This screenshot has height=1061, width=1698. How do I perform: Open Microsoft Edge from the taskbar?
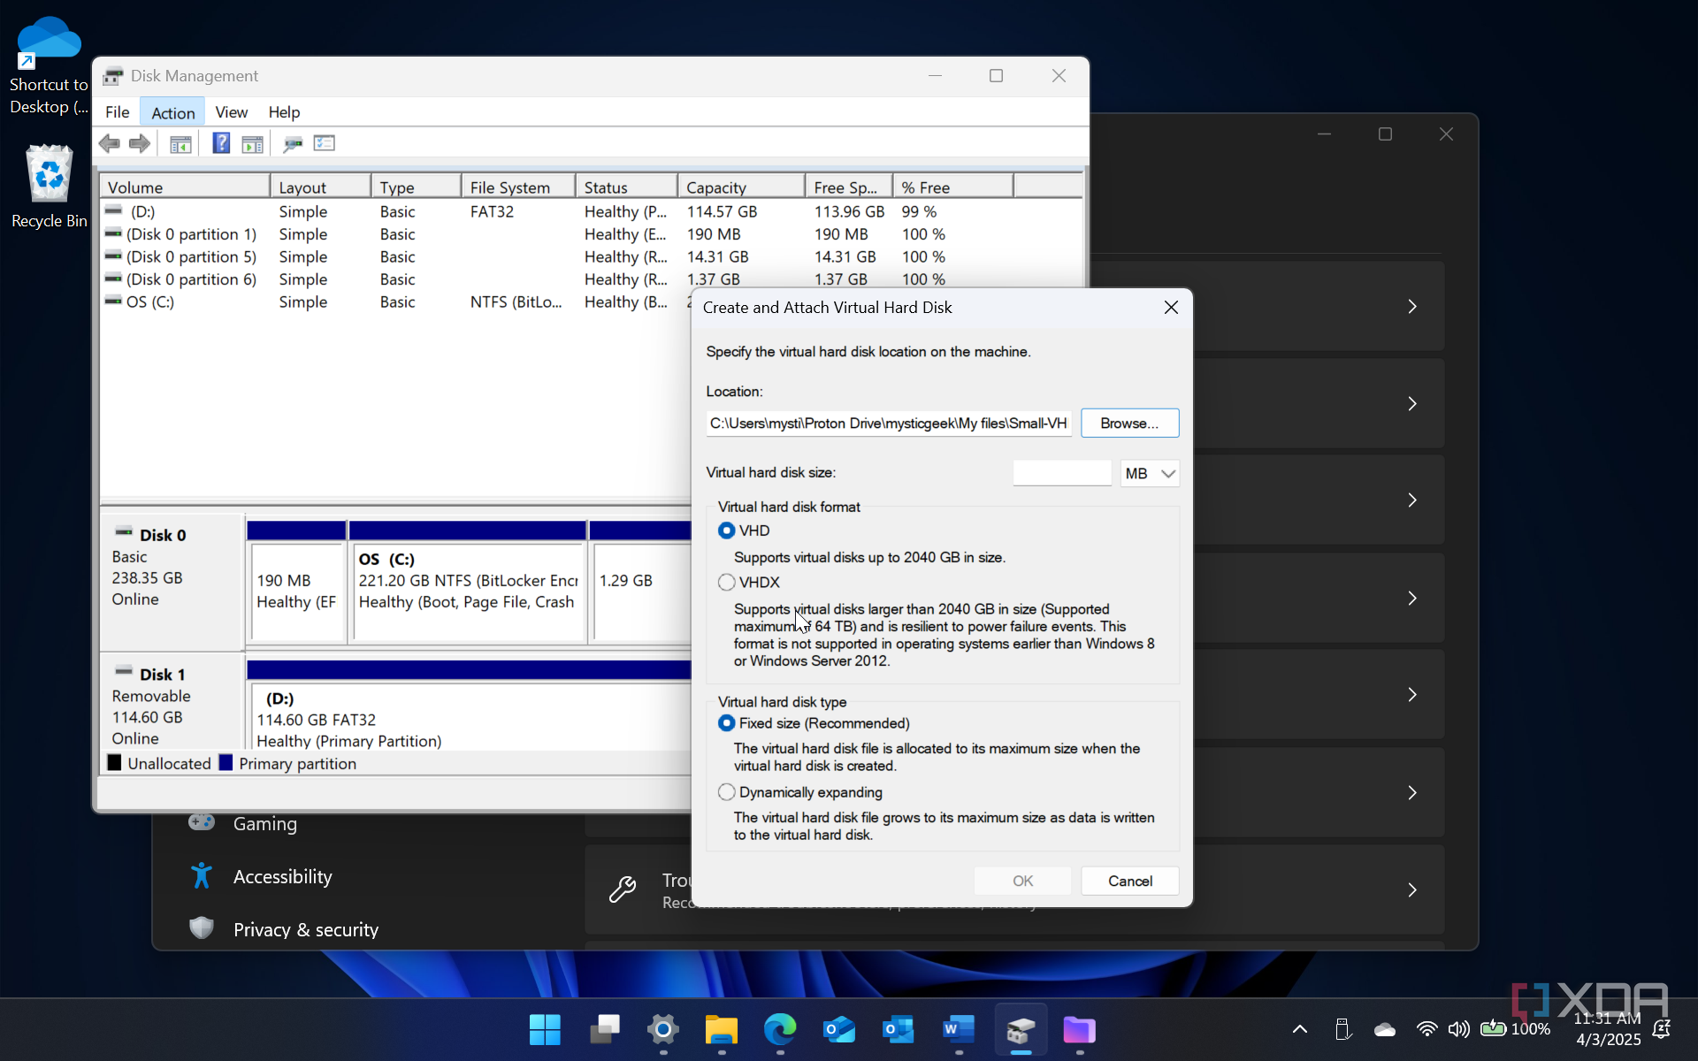(780, 1030)
